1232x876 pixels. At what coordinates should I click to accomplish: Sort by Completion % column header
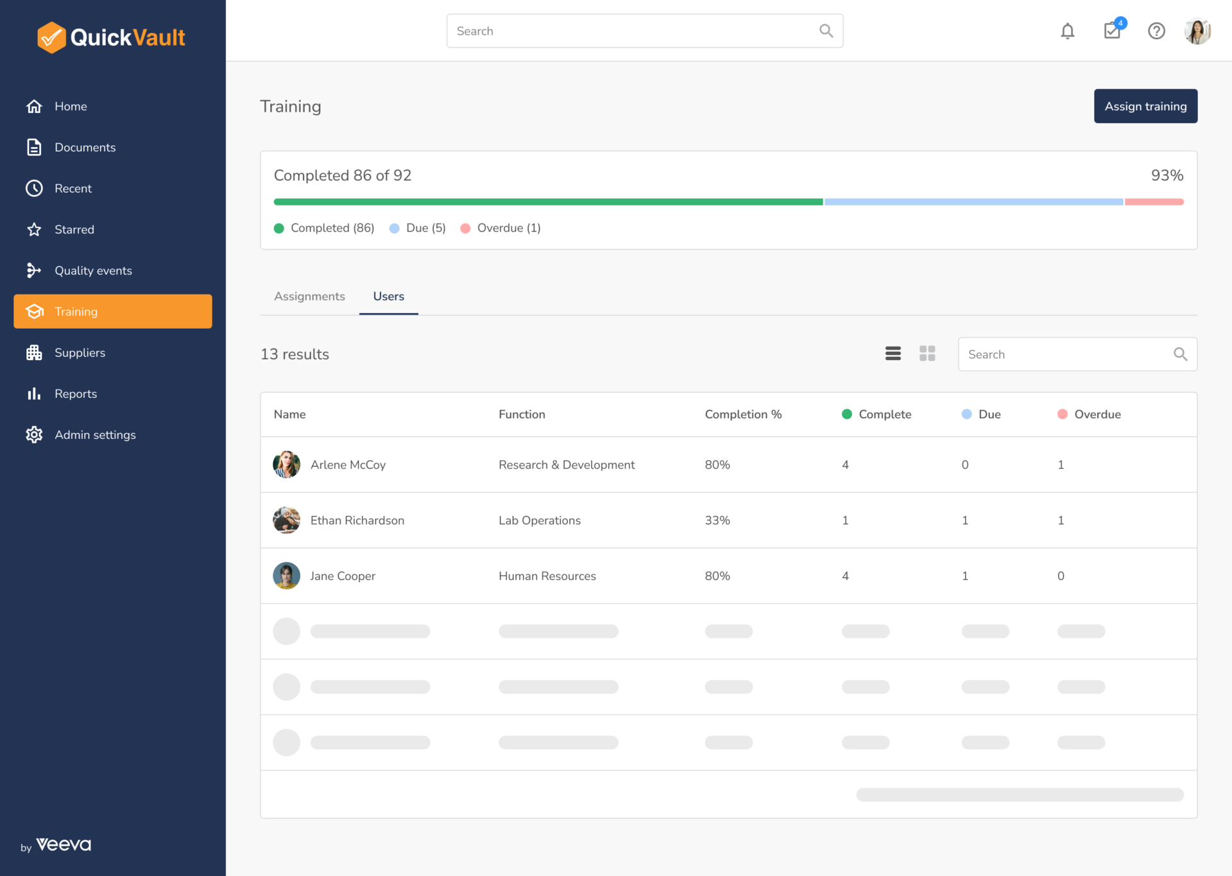coord(743,414)
